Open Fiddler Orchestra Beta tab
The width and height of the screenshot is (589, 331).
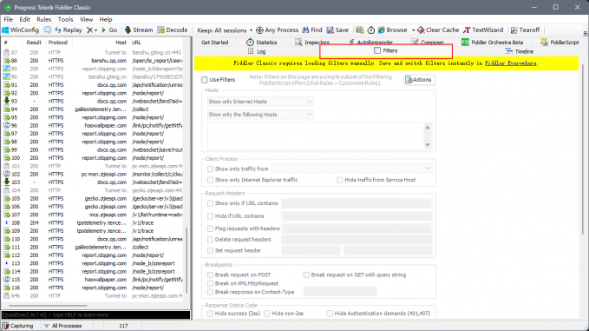[x=493, y=42]
